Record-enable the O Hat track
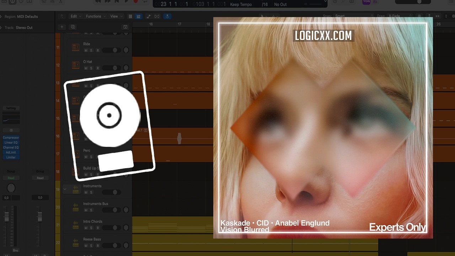The width and height of the screenshot is (455, 256). 97,68
